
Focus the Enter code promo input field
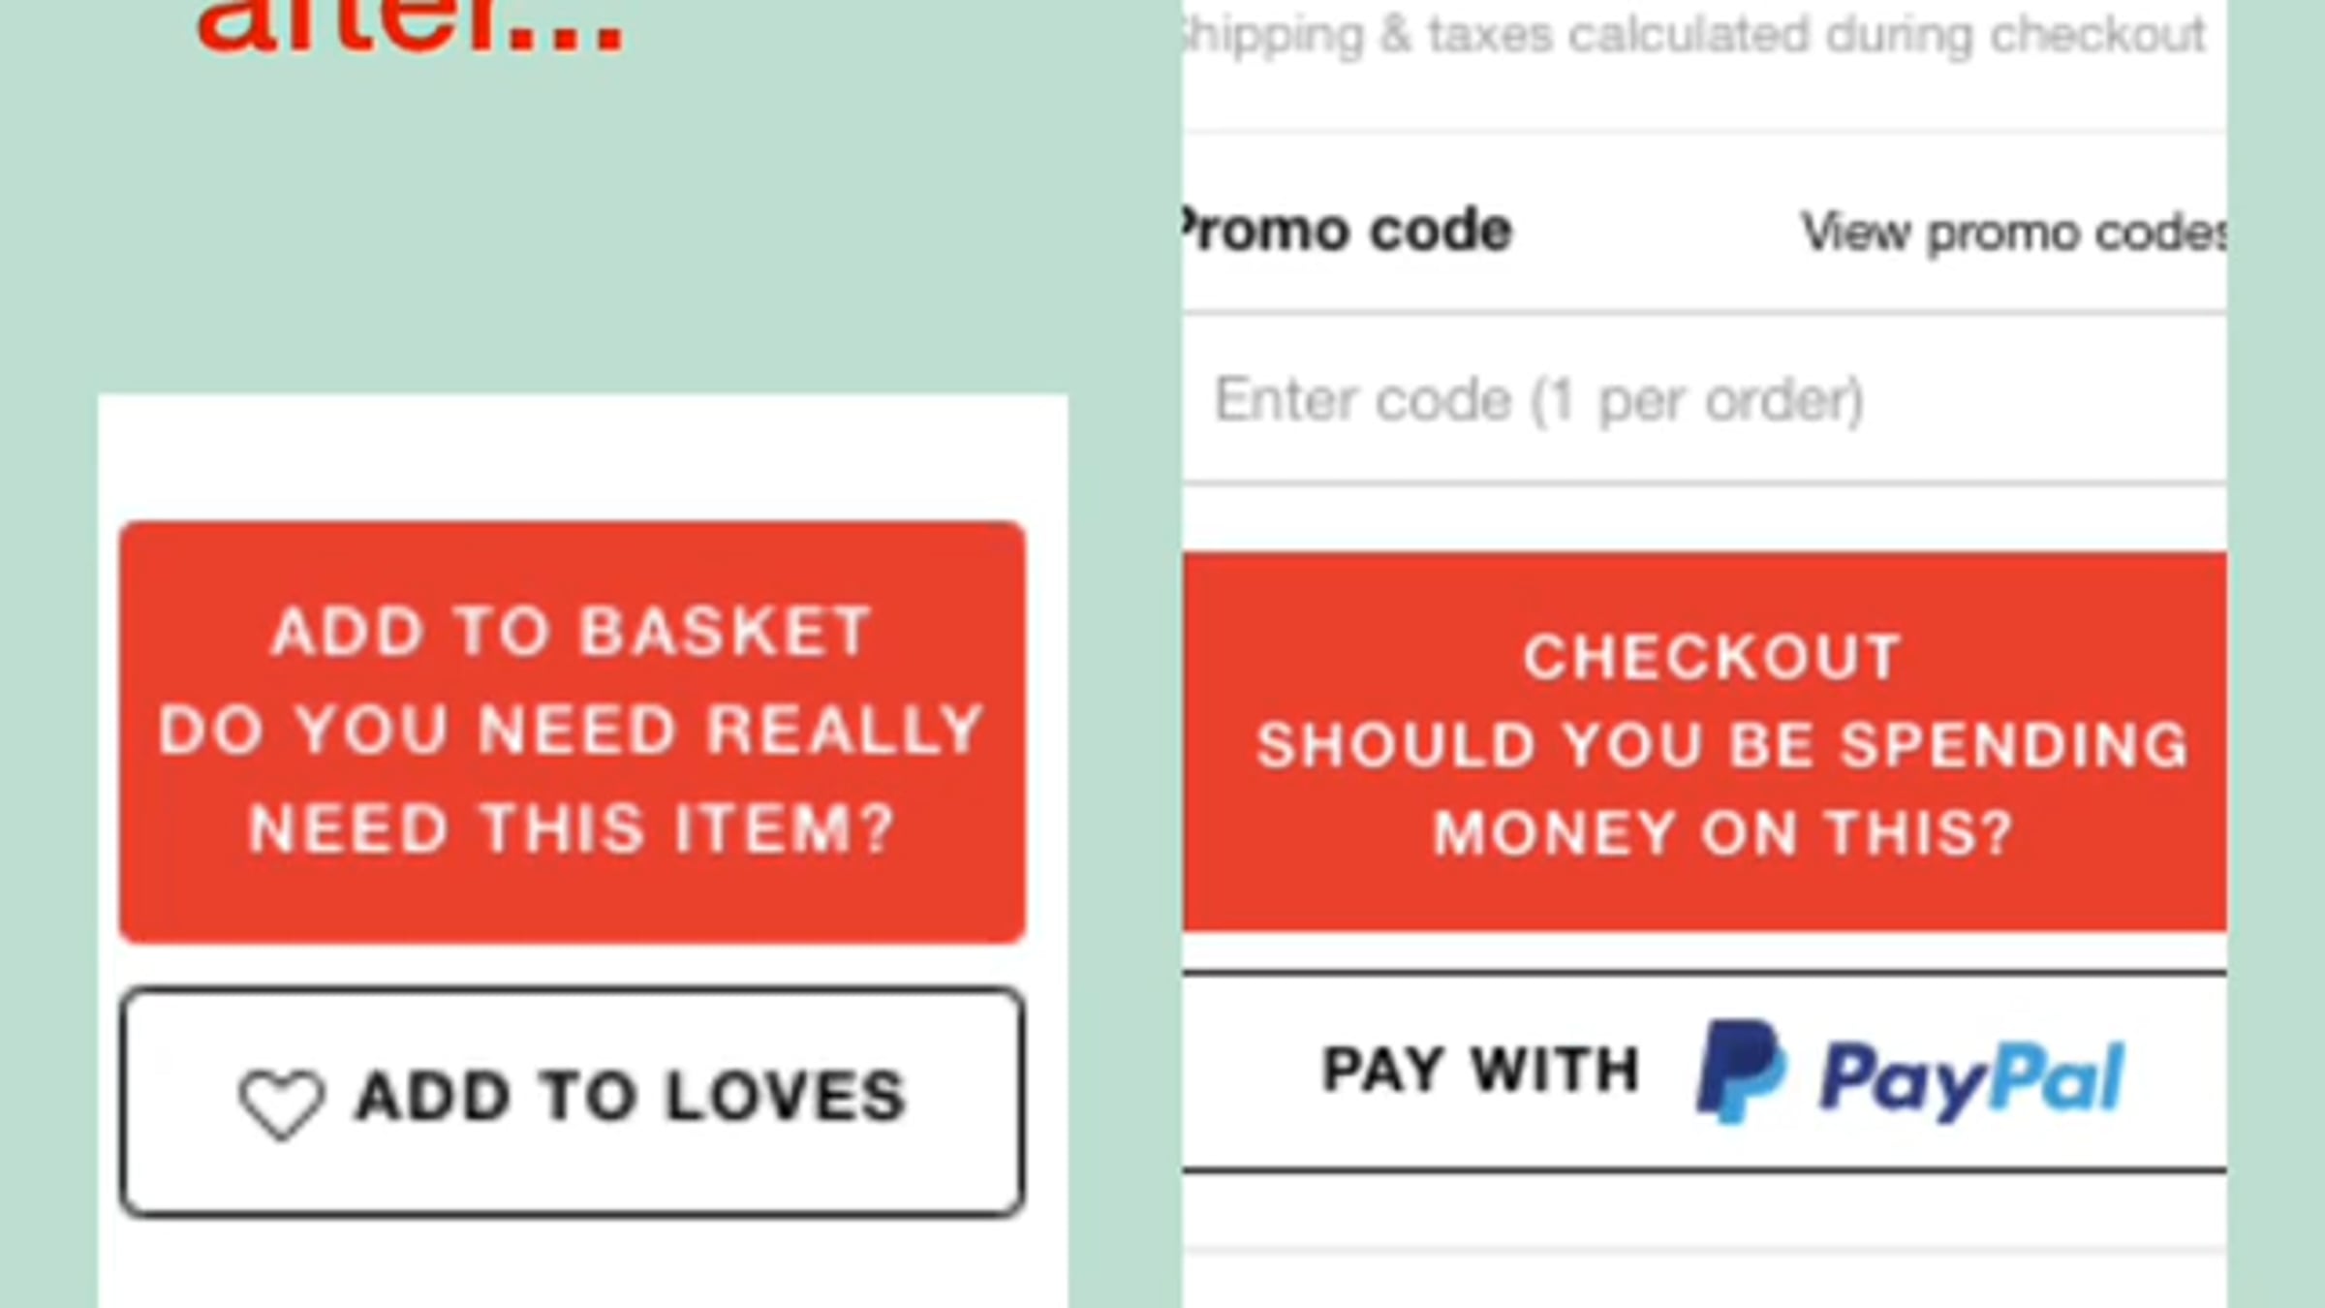pyautogui.click(x=1704, y=399)
